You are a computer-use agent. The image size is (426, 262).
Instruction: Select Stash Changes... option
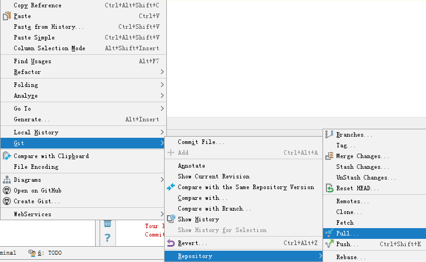pyautogui.click(x=359, y=167)
